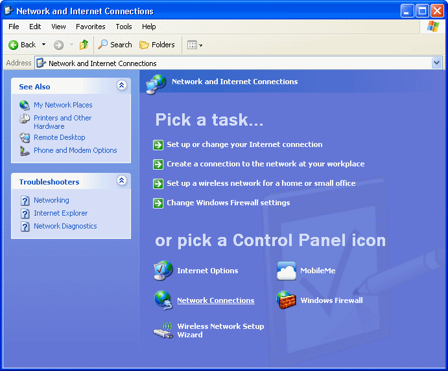The height and width of the screenshot is (371, 448).
Task: Click inside the Address field text
Action: (195, 63)
